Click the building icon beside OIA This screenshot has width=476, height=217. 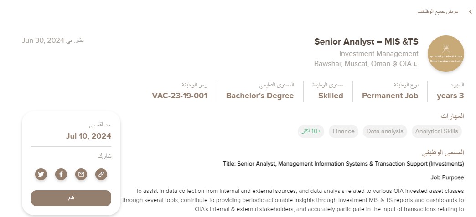416,64
